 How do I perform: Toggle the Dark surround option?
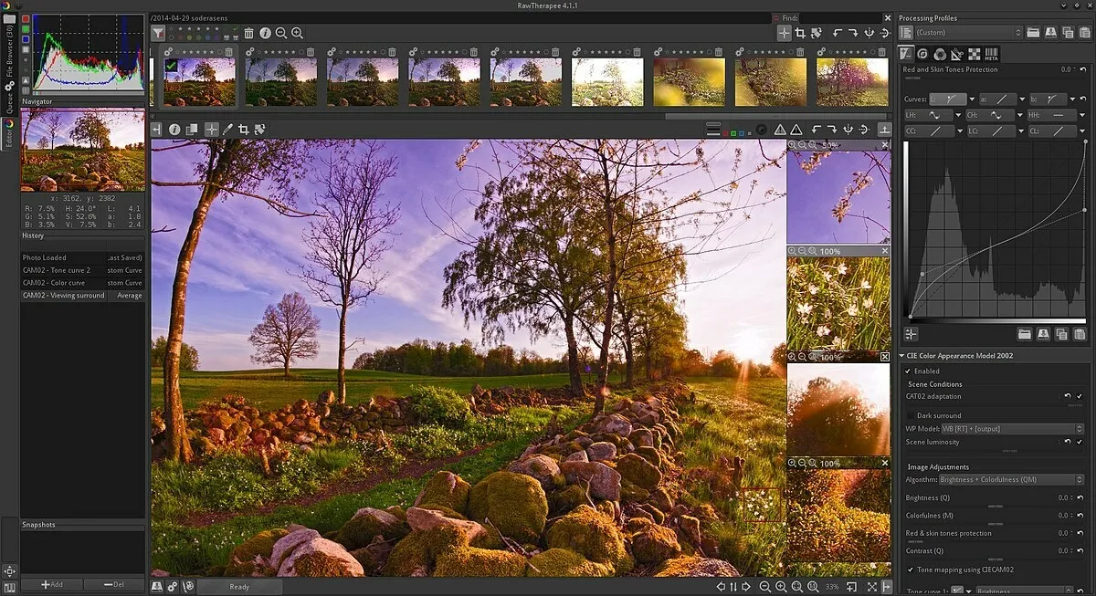[911, 415]
